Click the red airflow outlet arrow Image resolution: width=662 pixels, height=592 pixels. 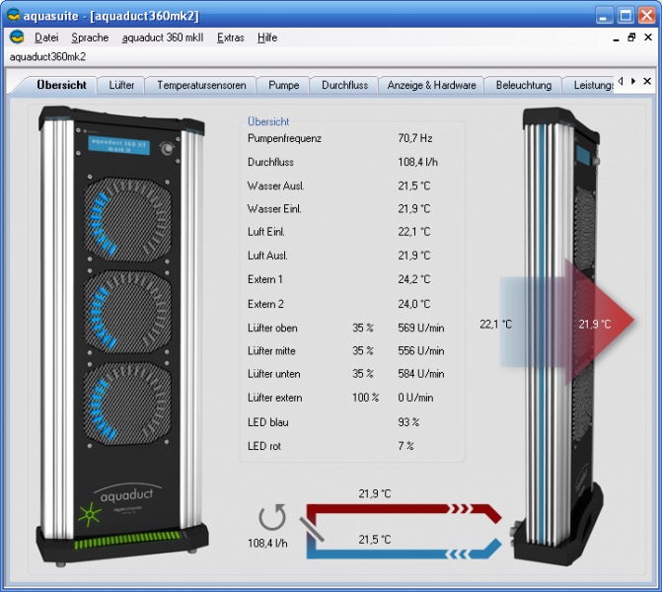click(600, 322)
